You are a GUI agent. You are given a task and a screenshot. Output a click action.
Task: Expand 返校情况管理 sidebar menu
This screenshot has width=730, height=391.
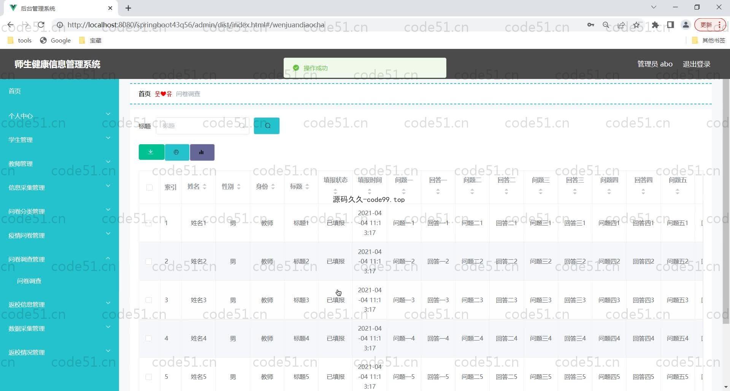[x=59, y=352]
